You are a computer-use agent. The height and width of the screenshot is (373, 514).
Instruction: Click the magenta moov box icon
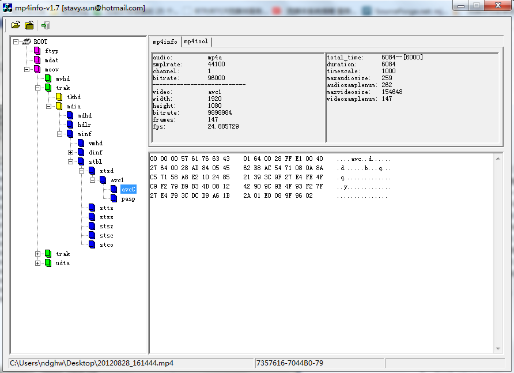[x=37, y=69]
